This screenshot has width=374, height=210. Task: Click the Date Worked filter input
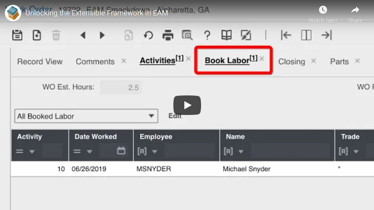107,150
